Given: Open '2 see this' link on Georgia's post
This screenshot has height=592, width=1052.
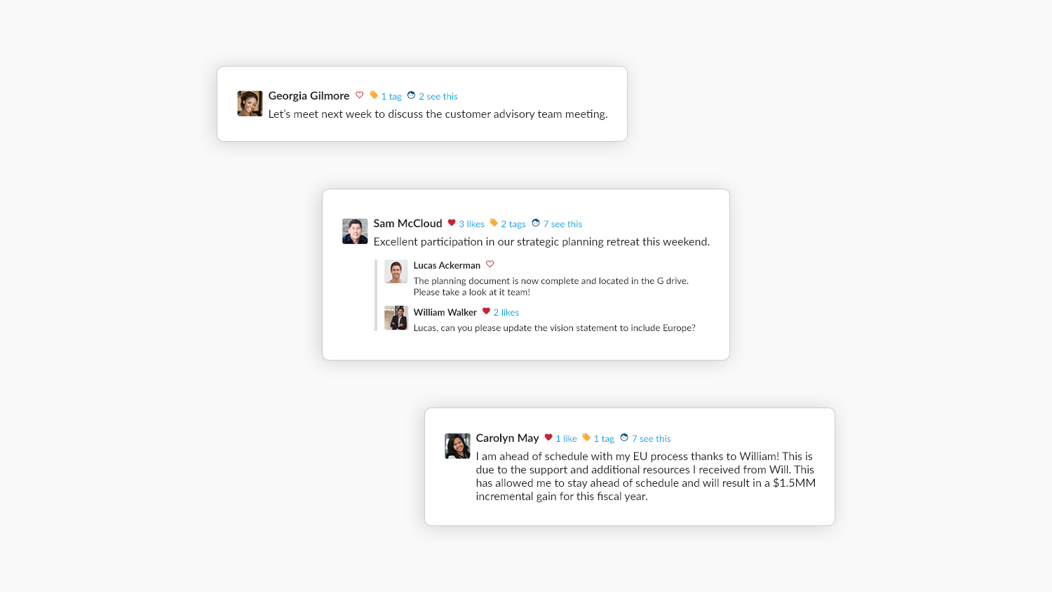Looking at the screenshot, I should 438,97.
